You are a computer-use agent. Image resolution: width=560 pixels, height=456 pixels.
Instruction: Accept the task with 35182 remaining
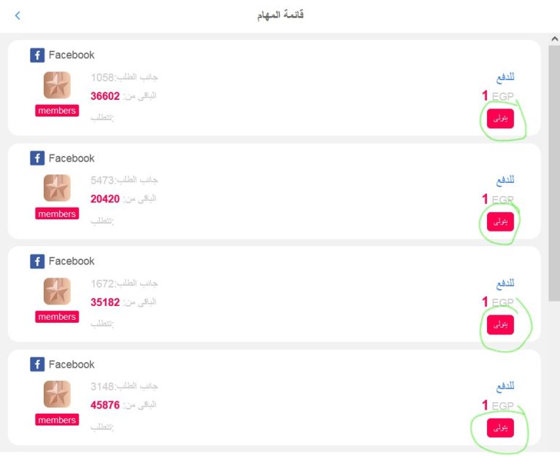[500, 325]
